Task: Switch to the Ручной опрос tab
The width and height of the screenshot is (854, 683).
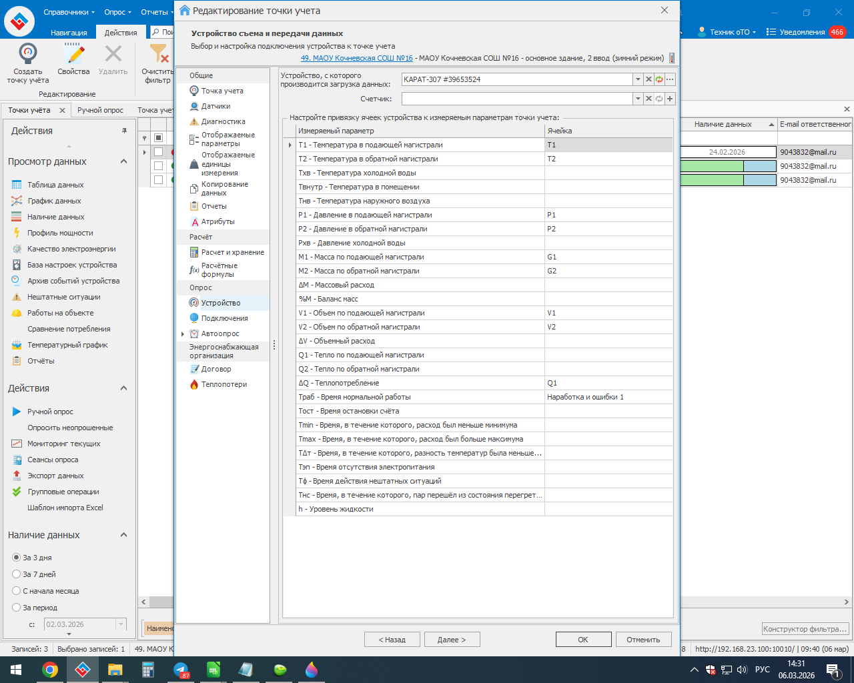Action: tap(100, 110)
